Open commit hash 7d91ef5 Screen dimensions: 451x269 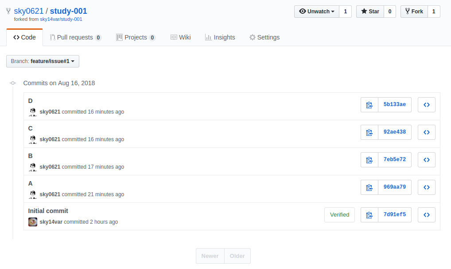coord(395,215)
